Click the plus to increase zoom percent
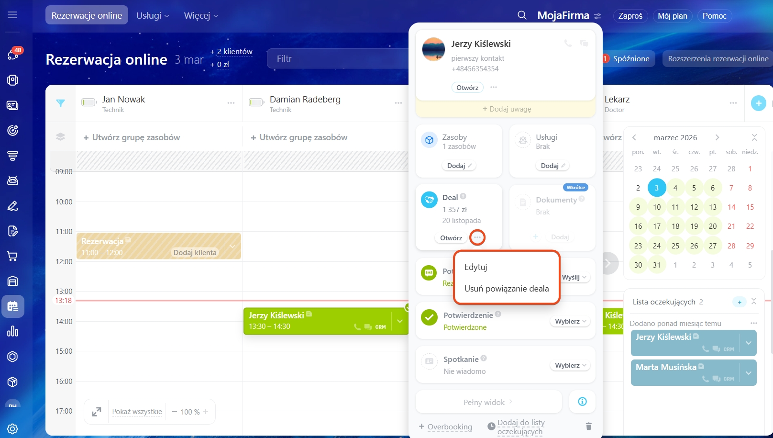The image size is (773, 438). tap(206, 412)
